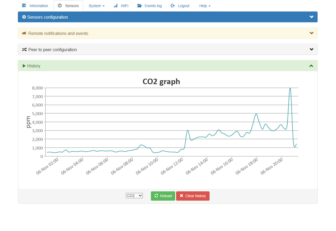Image resolution: width=336 pixels, height=231 pixels.
Task: Click the WiFi signal bars icon
Action: tap(116, 6)
